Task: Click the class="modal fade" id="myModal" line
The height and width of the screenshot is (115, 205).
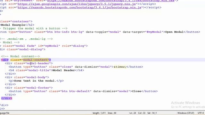Action: point(44,46)
